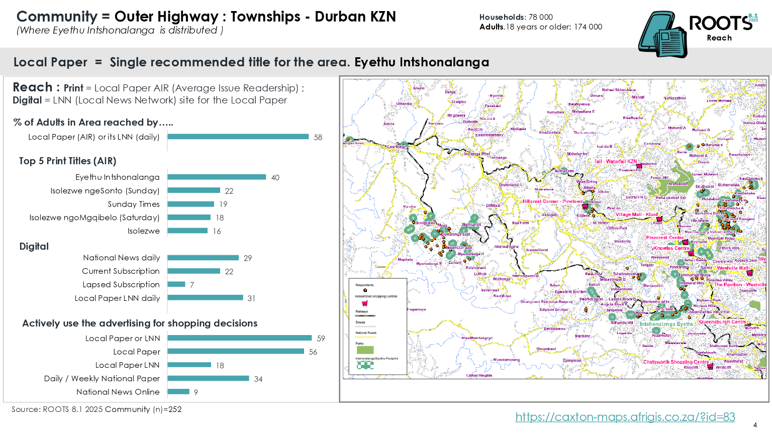Select the Village Mall - Kloof shopping cart icon
The width and height of the screenshot is (772, 434).
[659, 219]
